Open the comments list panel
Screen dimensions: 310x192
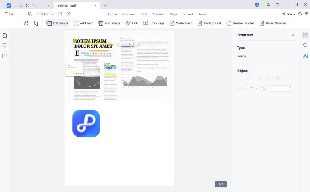click(x=5, y=56)
